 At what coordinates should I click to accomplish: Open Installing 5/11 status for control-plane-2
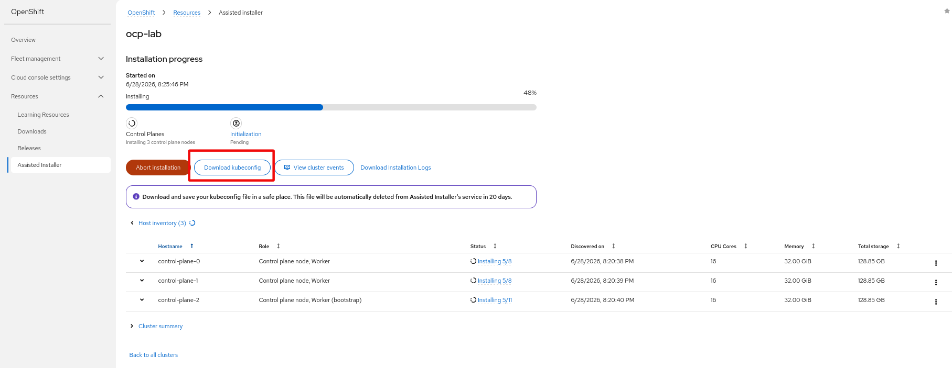(x=495, y=300)
